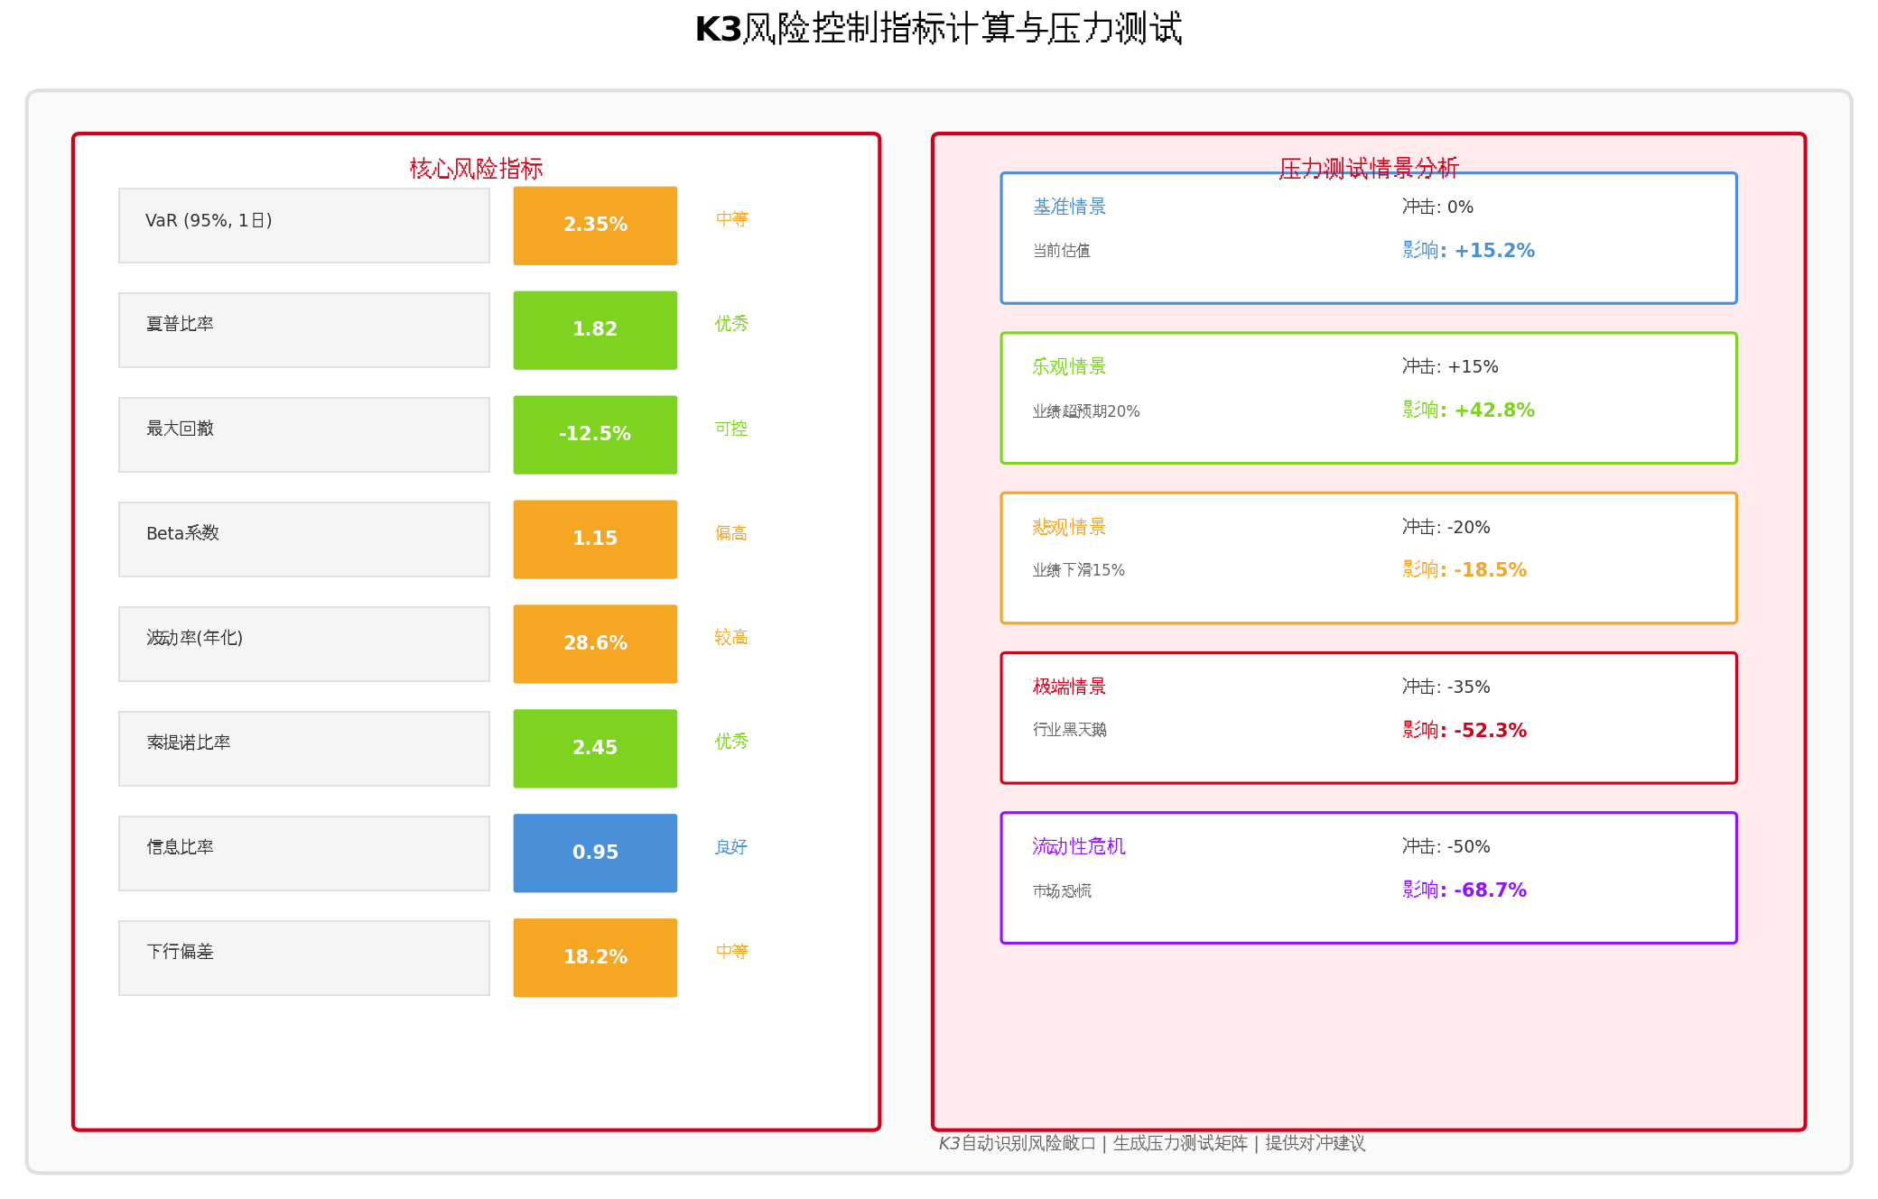The image size is (1878, 1199).
Task: Click the 良好 rating label
Action: 731,847
